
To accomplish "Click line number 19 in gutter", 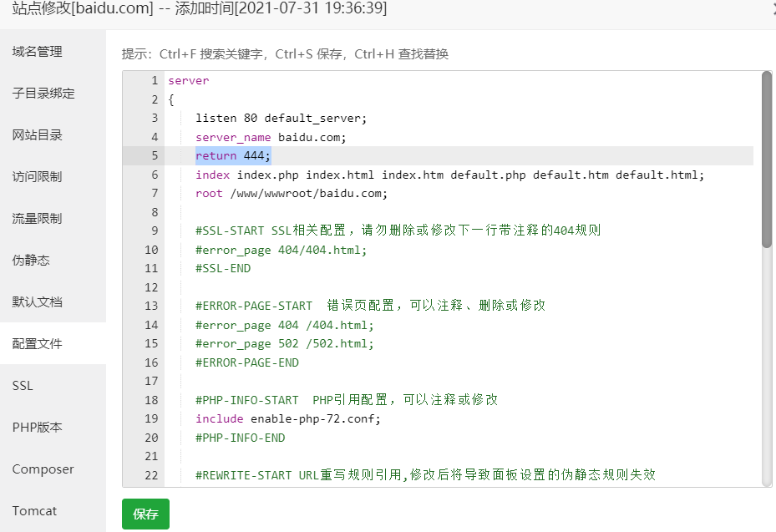I will click(x=151, y=419).
